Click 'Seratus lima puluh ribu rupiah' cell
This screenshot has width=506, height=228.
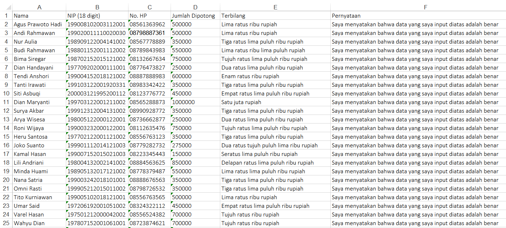tap(275, 154)
